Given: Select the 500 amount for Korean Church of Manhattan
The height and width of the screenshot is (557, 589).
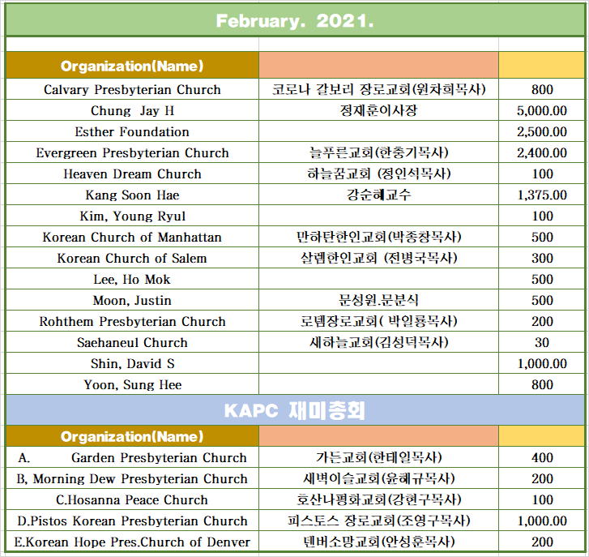Looking at the screenshot, I should (542, 237).
